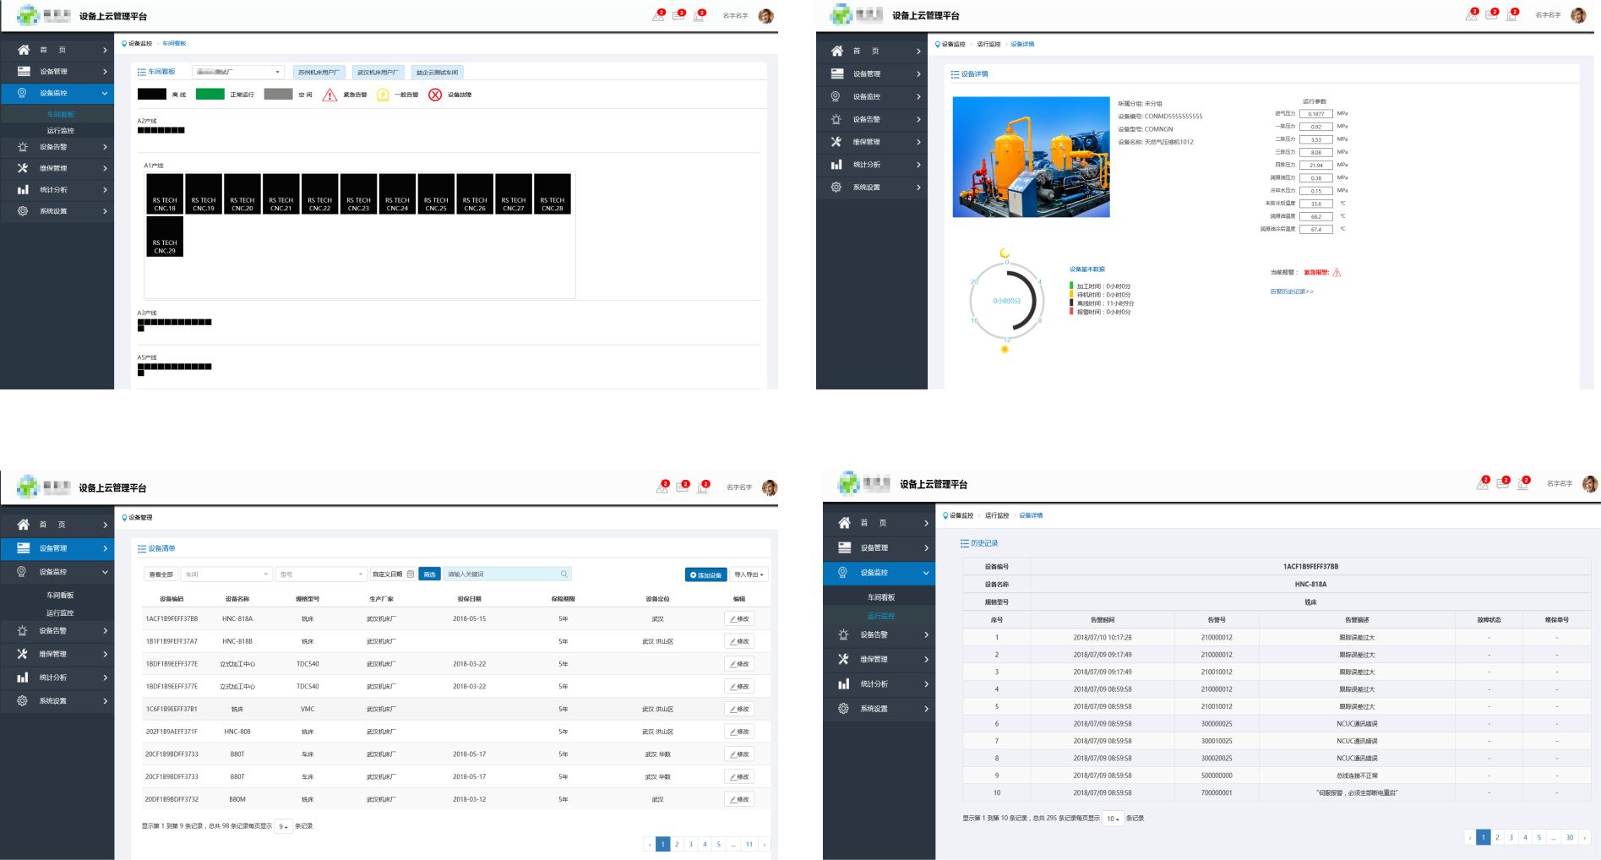The width and height of the screenshot is (1601, 860).
Task: Click the green 正常运行 color swatch
Action: 210,95
